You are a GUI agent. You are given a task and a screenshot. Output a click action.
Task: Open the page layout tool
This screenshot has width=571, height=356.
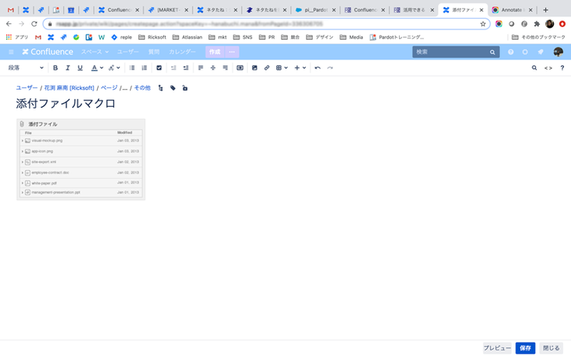click(x=240, y=68)
